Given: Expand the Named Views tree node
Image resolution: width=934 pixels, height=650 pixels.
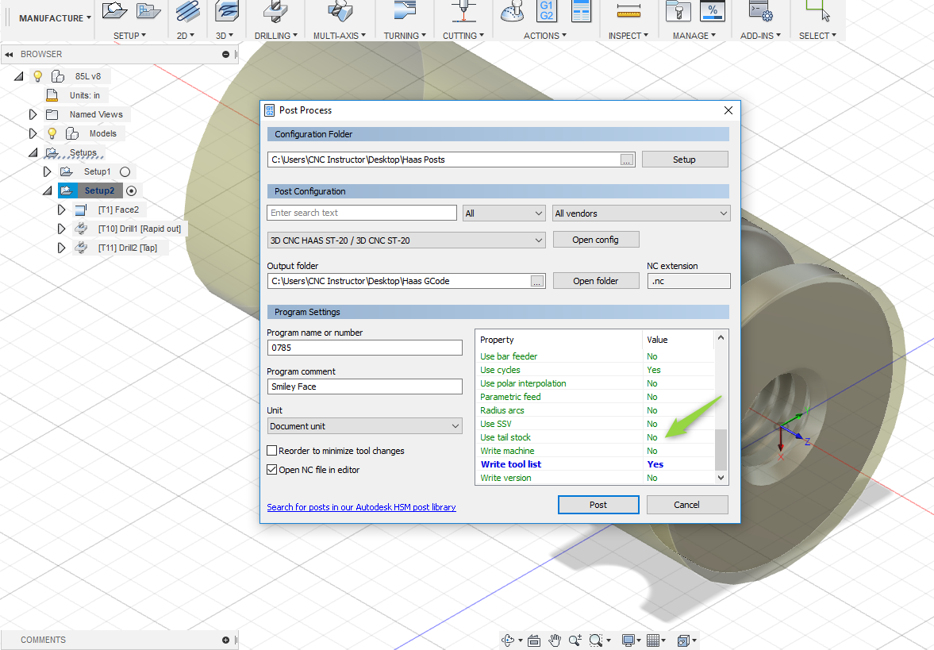Looking at the screenshot, I should tap(33, 114).
